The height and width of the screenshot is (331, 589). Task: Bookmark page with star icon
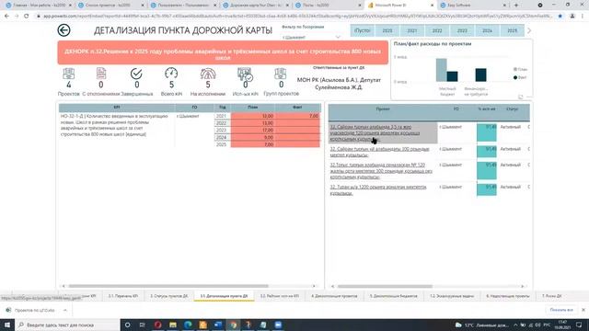click(x=560, y=17)
